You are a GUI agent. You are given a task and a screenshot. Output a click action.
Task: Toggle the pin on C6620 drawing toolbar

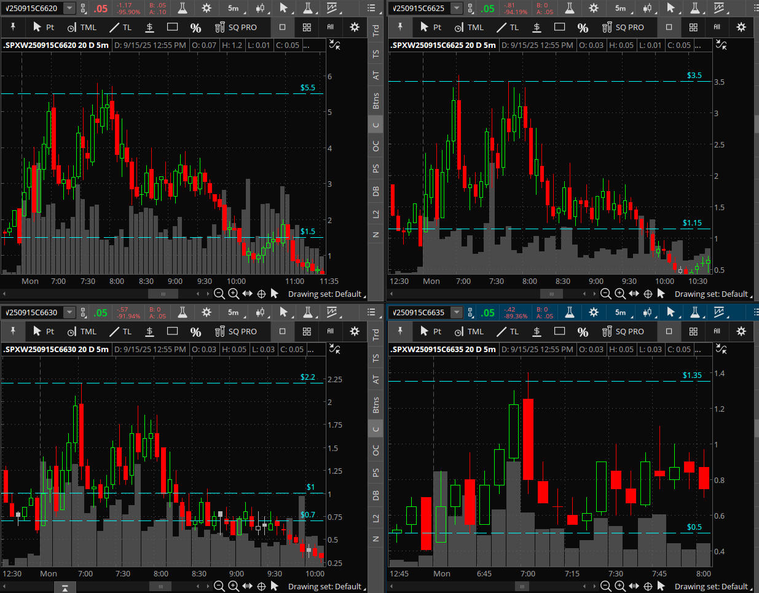pyautogui.click(x=13, y=27)
